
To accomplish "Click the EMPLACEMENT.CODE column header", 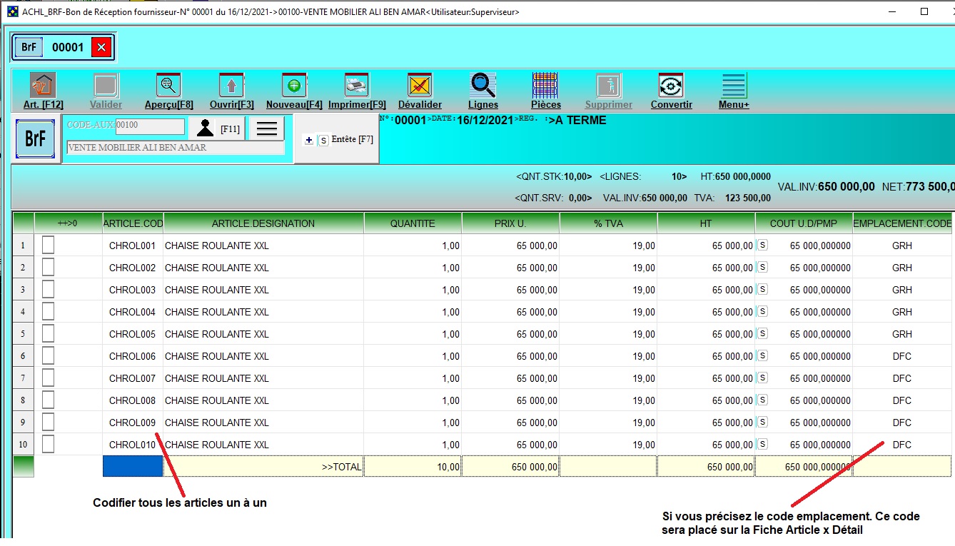I will pos(902,223).
